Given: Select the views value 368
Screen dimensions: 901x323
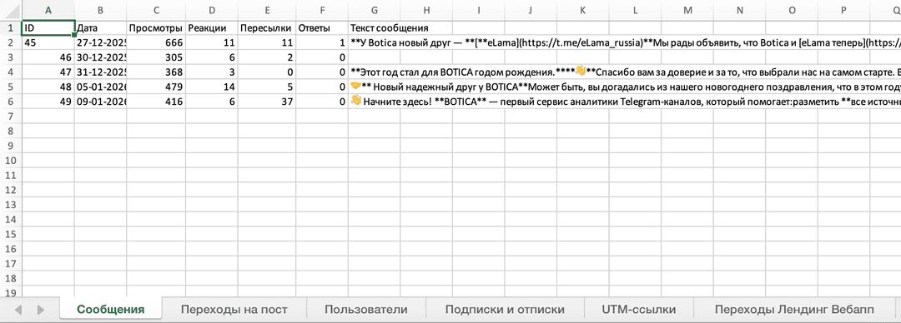Looking at the screenshot, I should click(x=156, y=72).
